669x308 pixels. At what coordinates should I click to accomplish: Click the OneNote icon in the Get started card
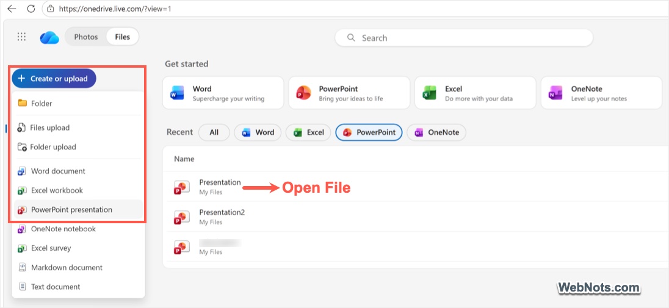pos(555,93)
